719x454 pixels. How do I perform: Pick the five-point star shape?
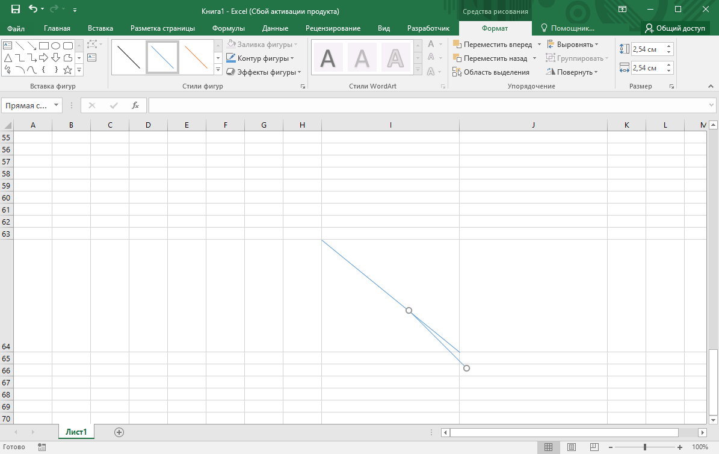click(x=67, y=70)
